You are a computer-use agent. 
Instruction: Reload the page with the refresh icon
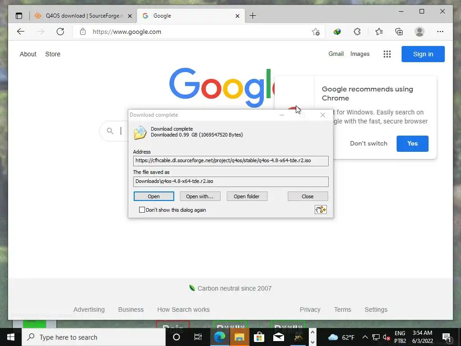pos(60,32)
